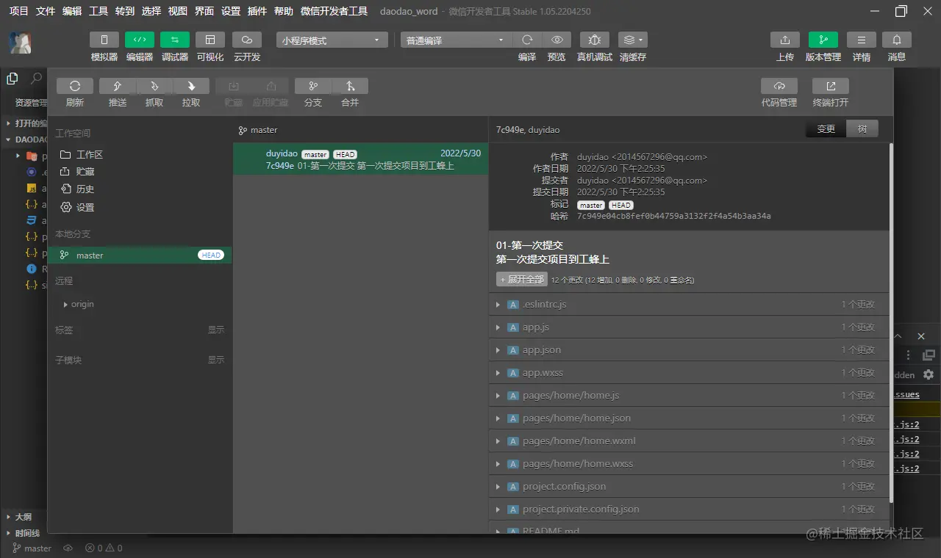Click the explorer files icon in sidebar

(x=12, y=79)
